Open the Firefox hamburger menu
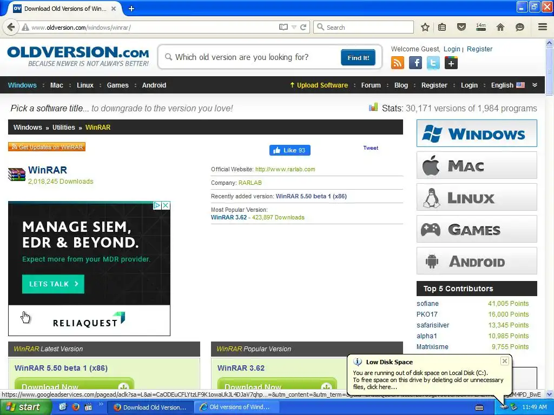554x415 pixels. (x=543, y=27)
